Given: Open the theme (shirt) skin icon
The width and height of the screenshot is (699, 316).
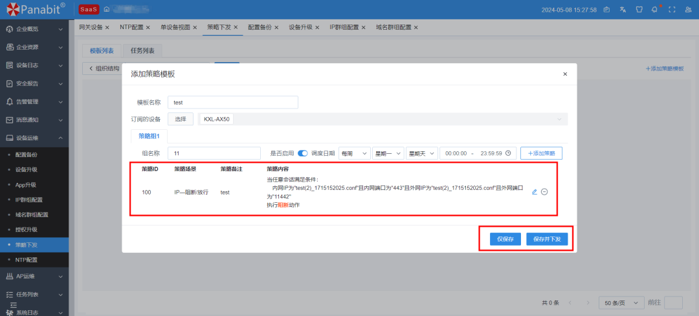Looking at the screenshot, I should point(638,9).
